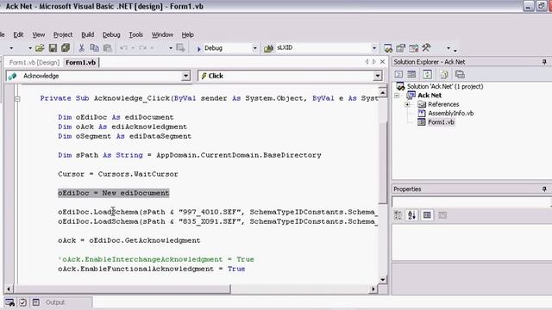The width and height of the screenshot is (552, 310).
Task: Click the Paste toolbar icon
Action: [x=107, y=48]
